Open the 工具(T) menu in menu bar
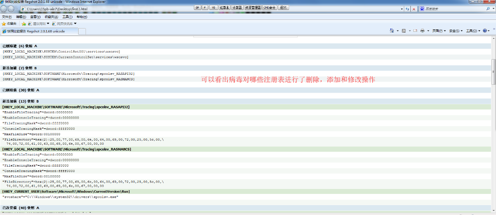This screenshot has width=496, height=215. (x=67, y=17)
